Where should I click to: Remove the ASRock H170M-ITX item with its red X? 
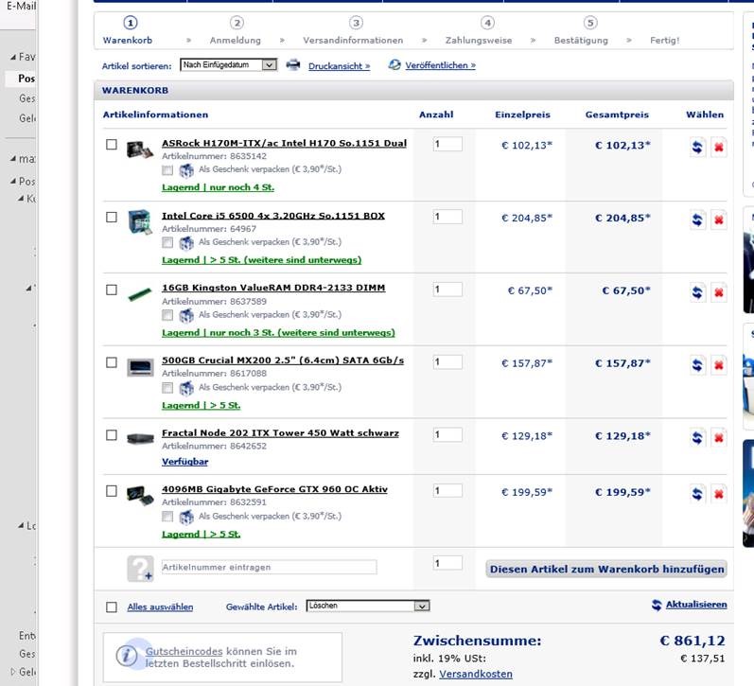(x=718, y=147)
